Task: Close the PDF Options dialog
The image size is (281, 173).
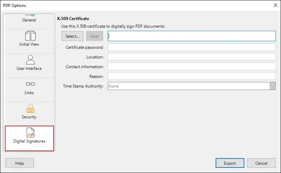Action: point(275,5)
